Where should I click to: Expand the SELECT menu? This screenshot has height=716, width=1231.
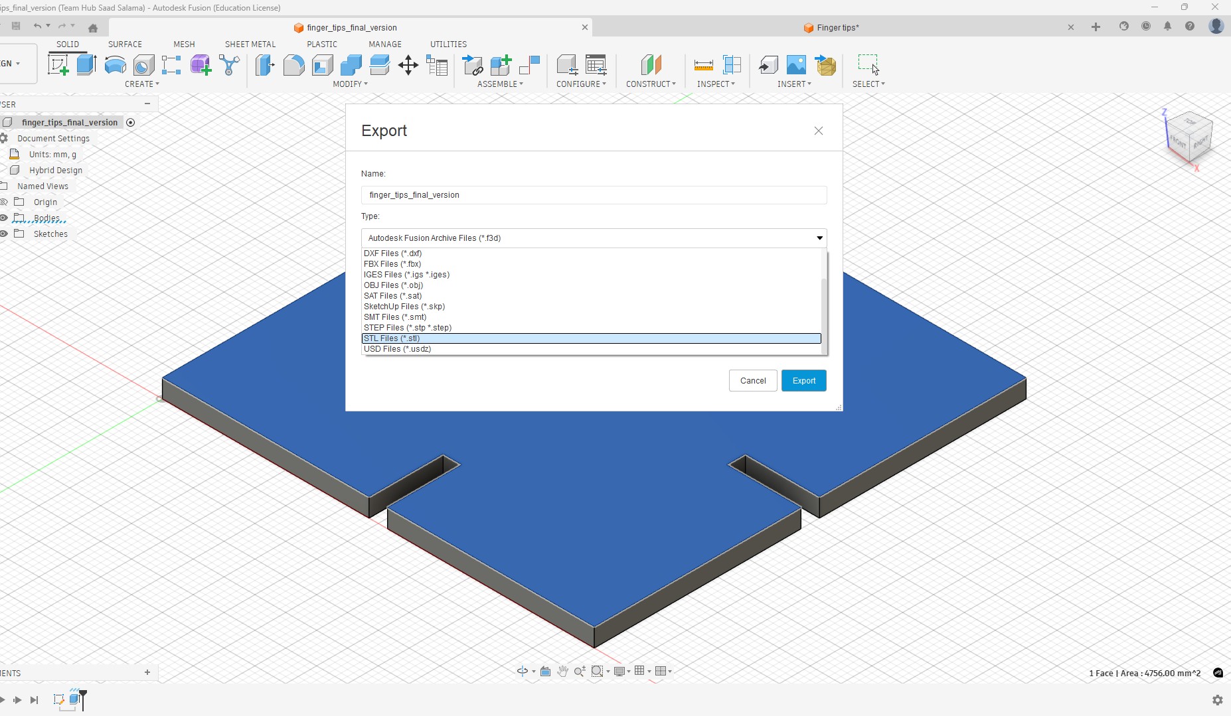[x=868, y=84]
